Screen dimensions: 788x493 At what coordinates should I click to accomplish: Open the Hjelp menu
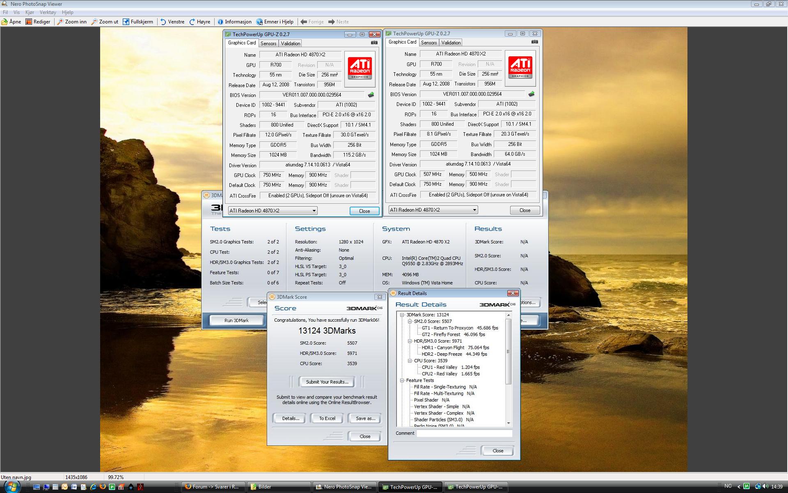(x=67, y=12)
